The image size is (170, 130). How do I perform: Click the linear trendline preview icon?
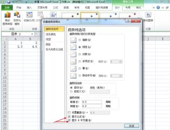[73, 47]
